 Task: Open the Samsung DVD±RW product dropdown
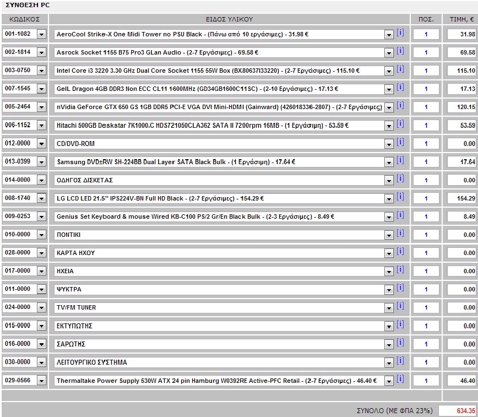[389, 163]
